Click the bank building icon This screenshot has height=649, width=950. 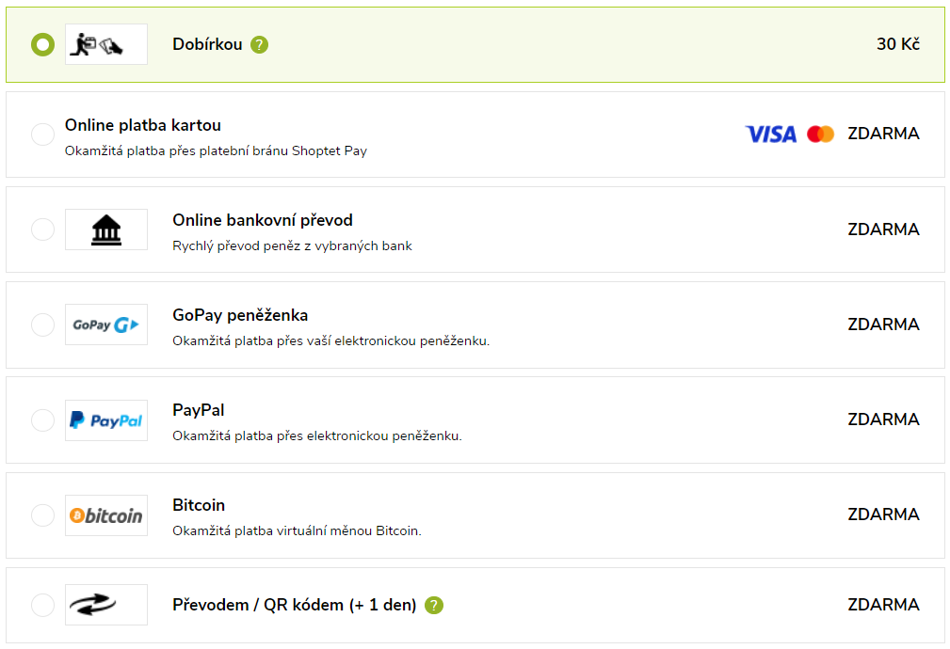click(x=106, y=230)
